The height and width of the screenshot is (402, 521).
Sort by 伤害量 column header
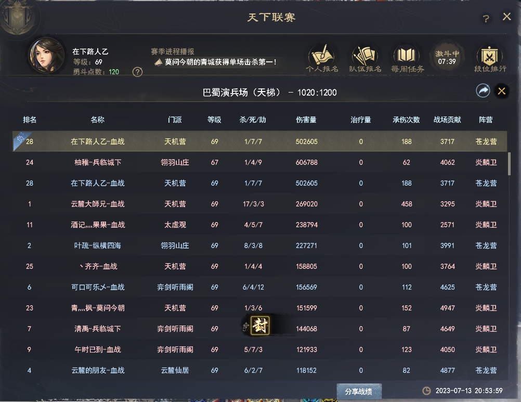(x=305, y=120)
